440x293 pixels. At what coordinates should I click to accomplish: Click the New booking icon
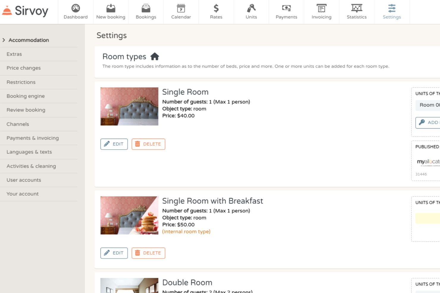(110, 9)
